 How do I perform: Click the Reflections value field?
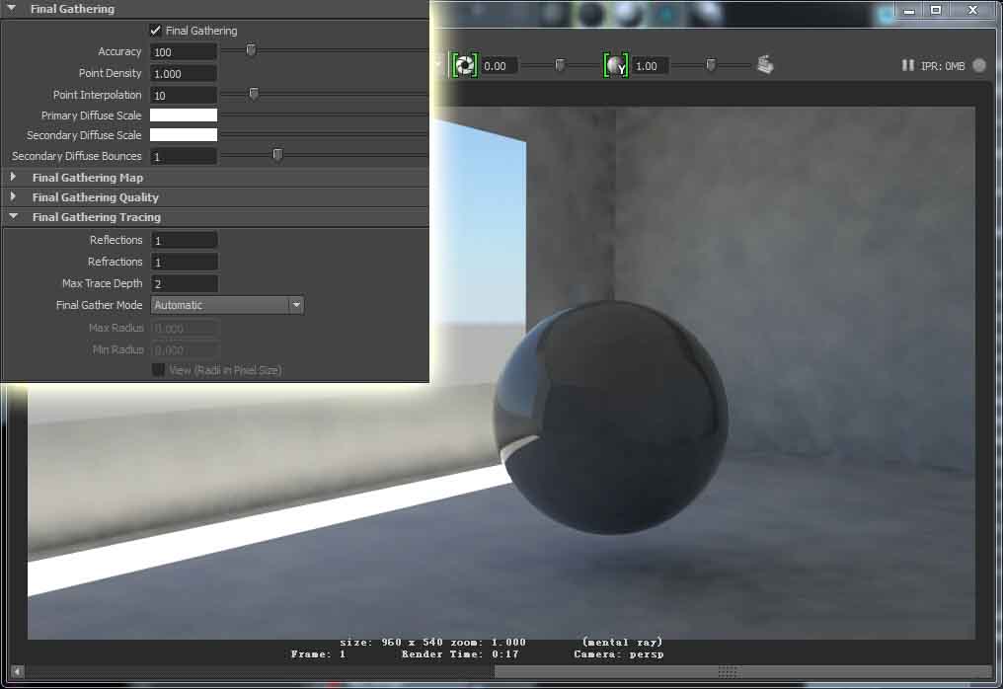point(185,241)
